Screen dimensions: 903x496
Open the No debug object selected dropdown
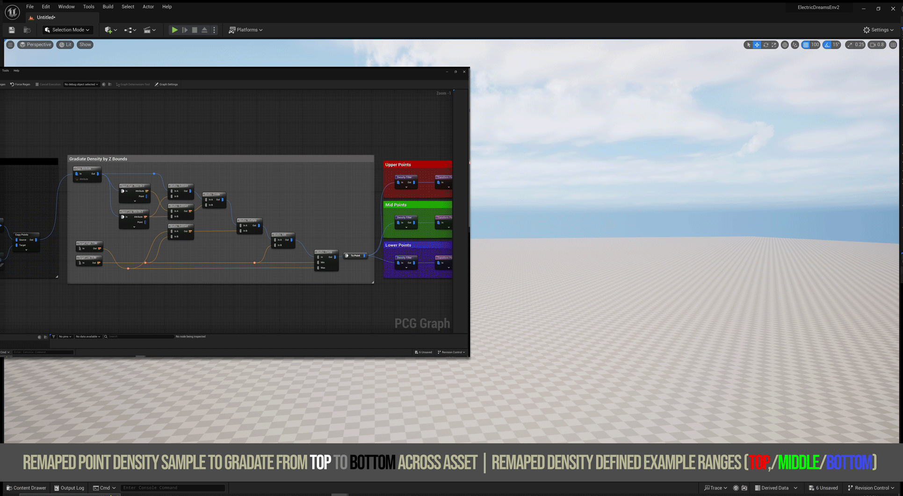pos(81,85)
